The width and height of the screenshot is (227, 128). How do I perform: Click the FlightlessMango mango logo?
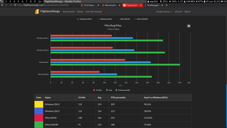point(37,12)
